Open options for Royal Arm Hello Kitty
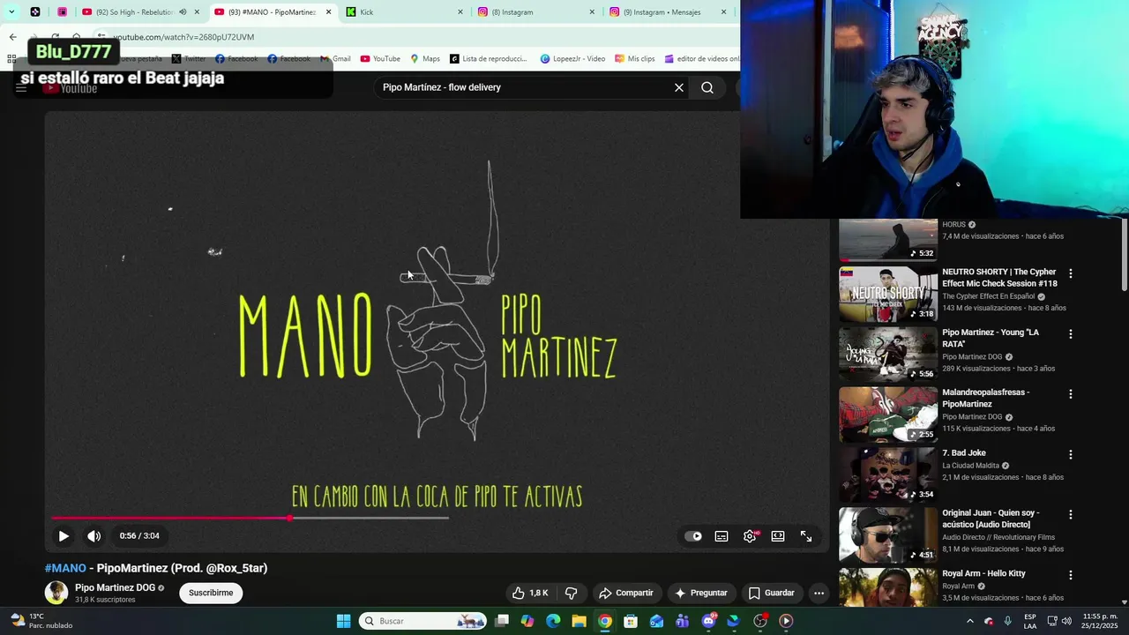Viewport: 1129px width, 635px height. (1071, 575)
